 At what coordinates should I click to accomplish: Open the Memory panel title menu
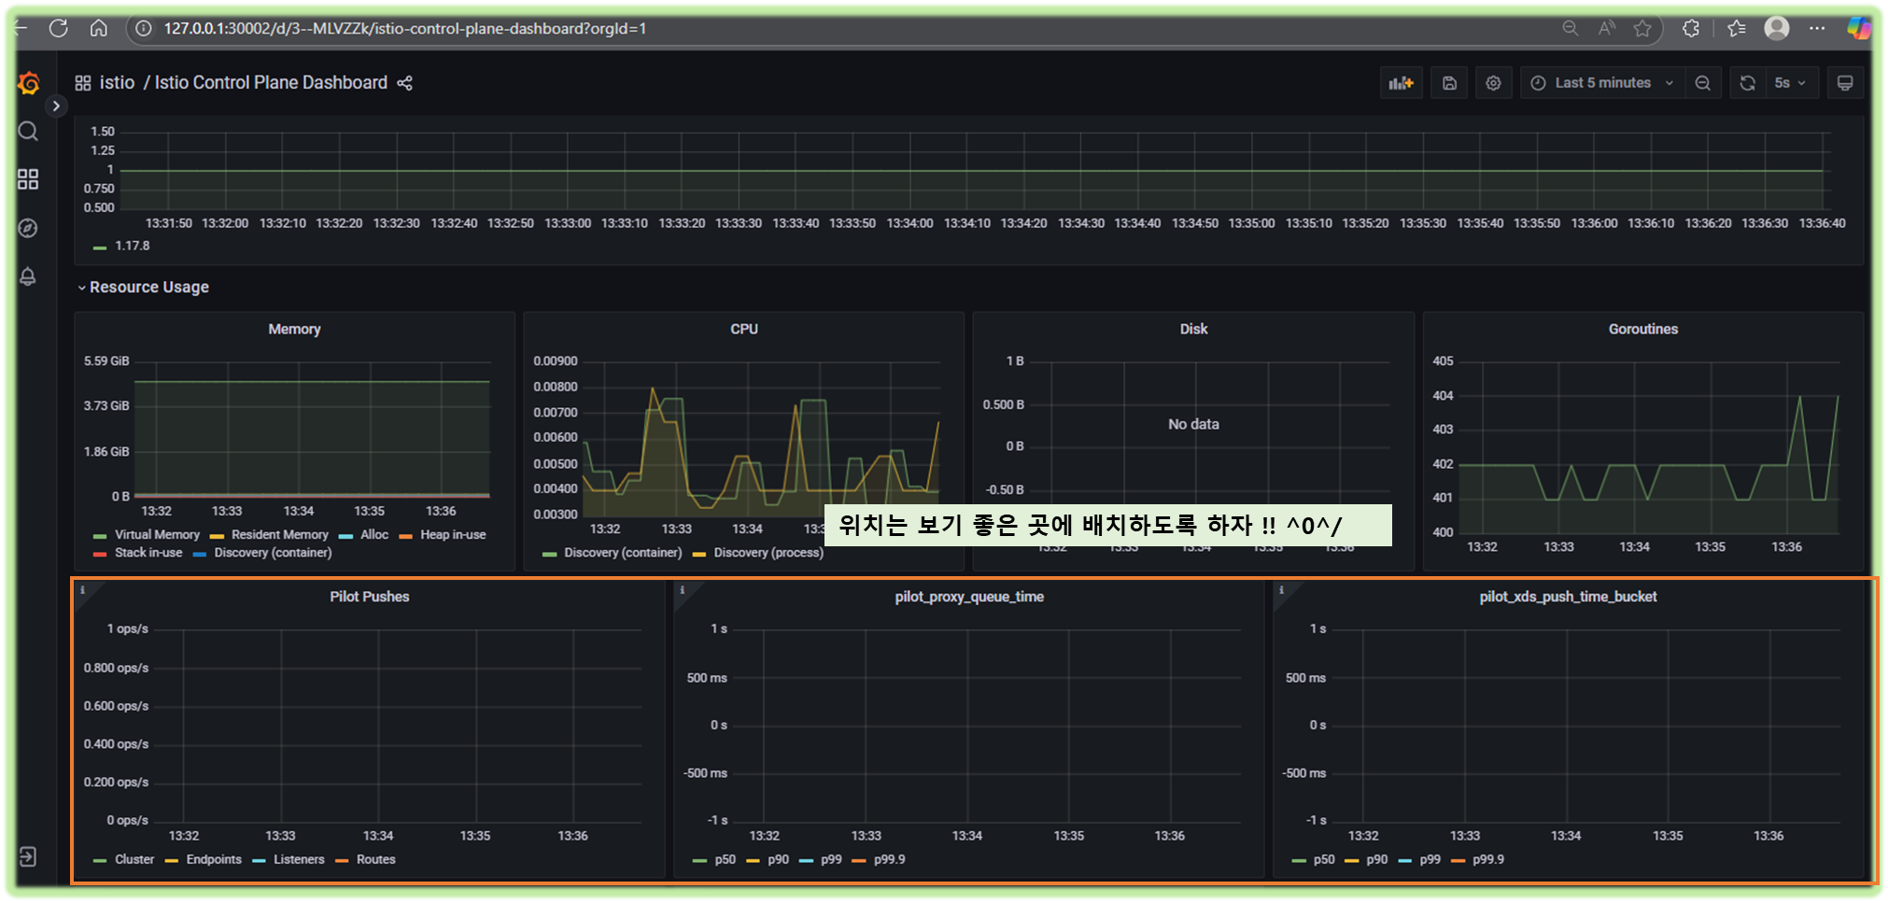point(294,330)
